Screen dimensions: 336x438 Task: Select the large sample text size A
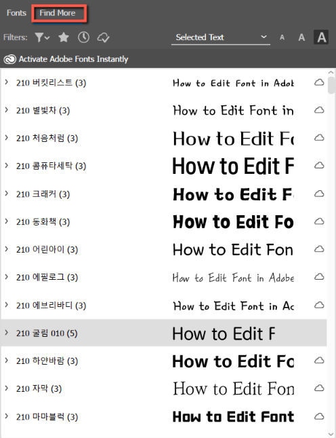321,37
